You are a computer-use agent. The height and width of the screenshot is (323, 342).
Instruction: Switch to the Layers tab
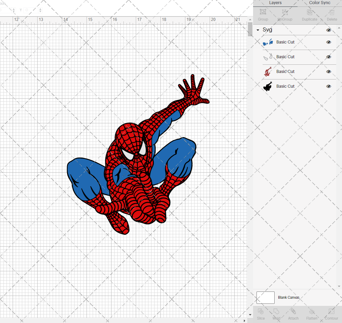[x=275, y=3]
